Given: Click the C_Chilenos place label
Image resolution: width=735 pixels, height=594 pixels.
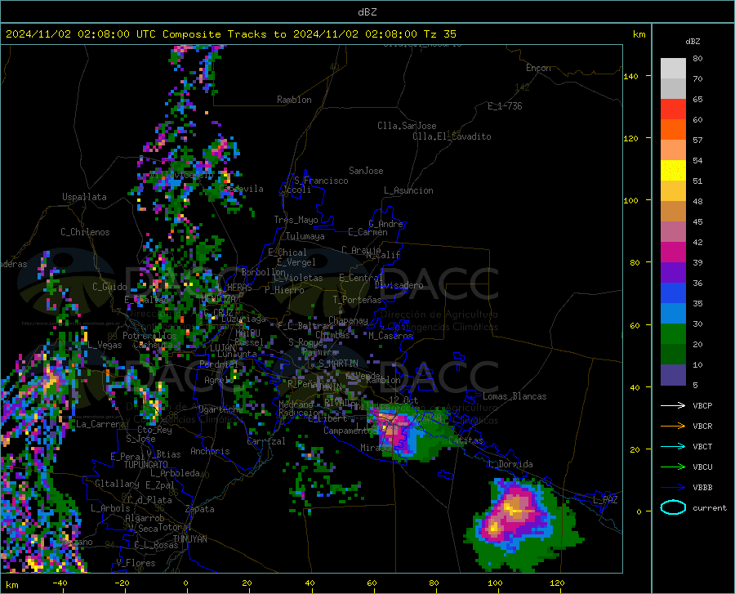Looking at the screenshot, I should (85, 231).
